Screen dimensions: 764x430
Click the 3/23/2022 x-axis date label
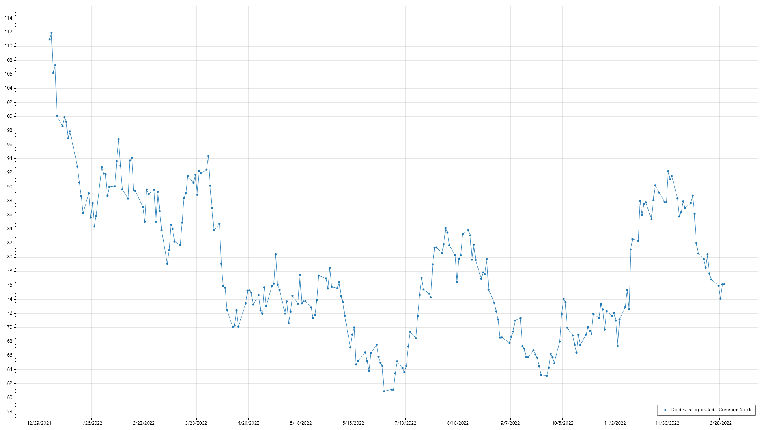click(196, 423)
